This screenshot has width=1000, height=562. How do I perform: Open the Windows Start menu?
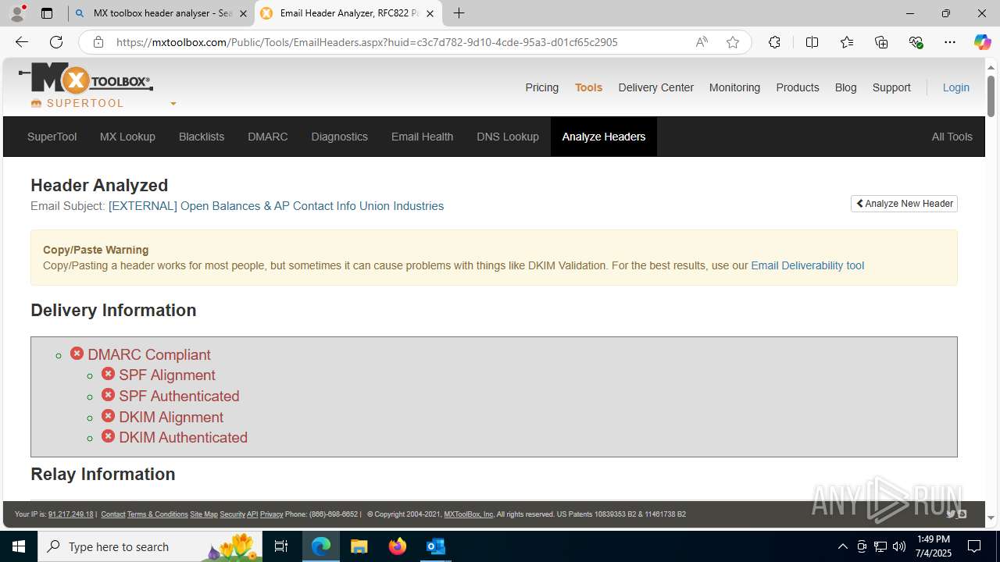coord(19,546)
